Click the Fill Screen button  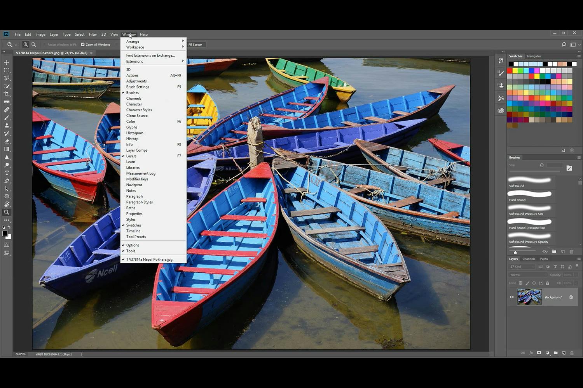point(195,45)
